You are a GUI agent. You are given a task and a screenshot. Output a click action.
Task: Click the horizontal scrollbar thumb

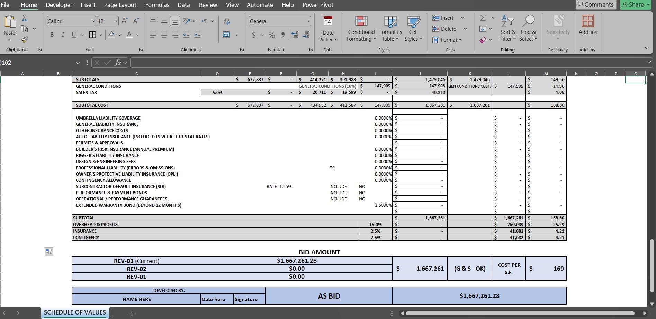pyautogui.click(x=520, y=313)
